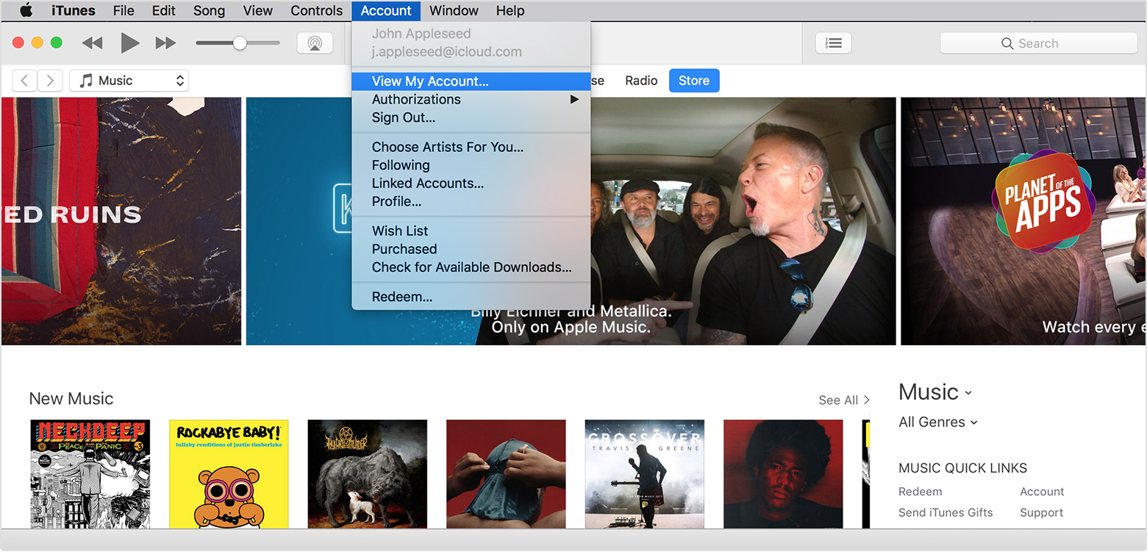Open the Account quick link
1147x552 pixels.
pos(1042,492)
